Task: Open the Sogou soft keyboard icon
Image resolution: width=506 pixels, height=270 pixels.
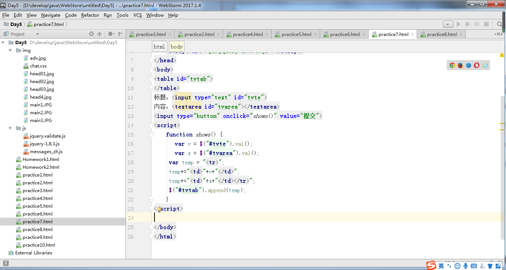Action: pos(474,266)
